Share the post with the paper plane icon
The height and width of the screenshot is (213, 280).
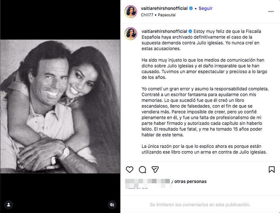[155, 170]
